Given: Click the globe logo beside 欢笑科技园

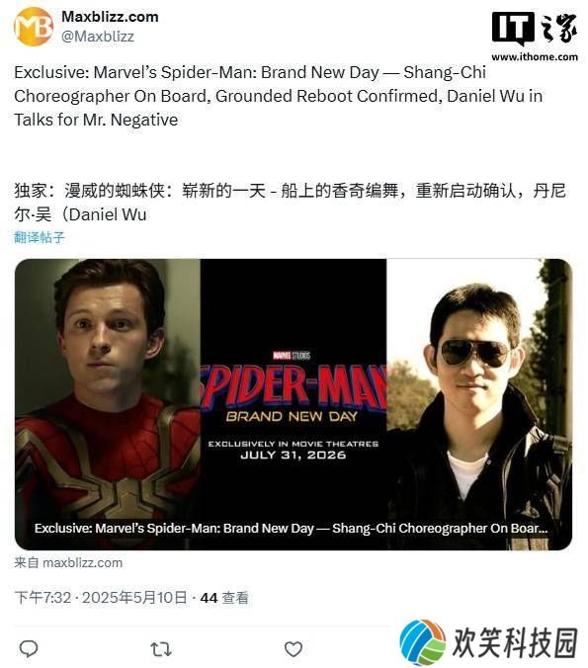Looking at the screenshot, I should [422, 642].
